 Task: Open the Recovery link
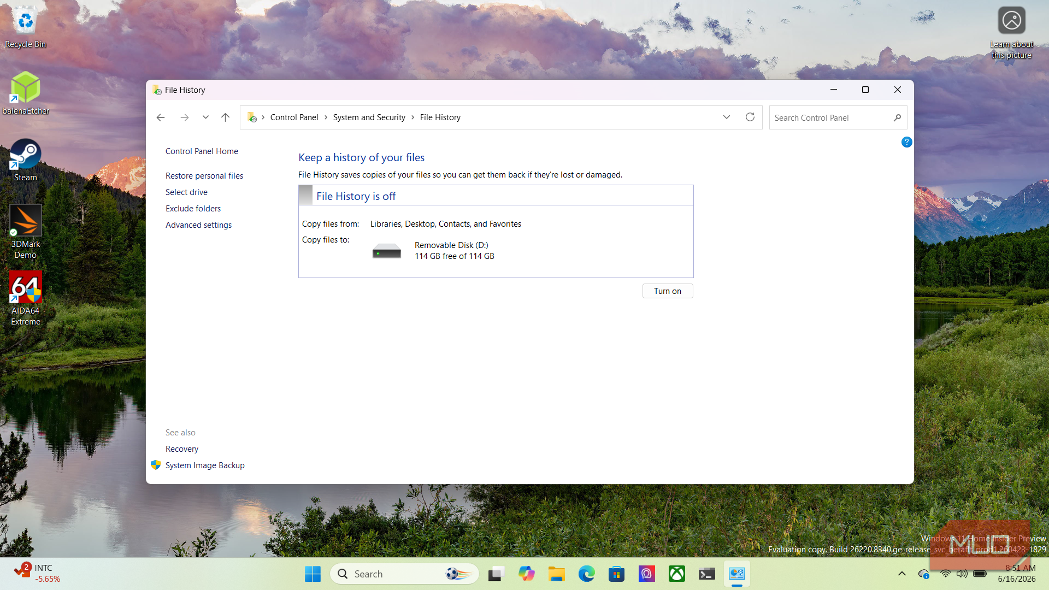click(x=182, y=449)
